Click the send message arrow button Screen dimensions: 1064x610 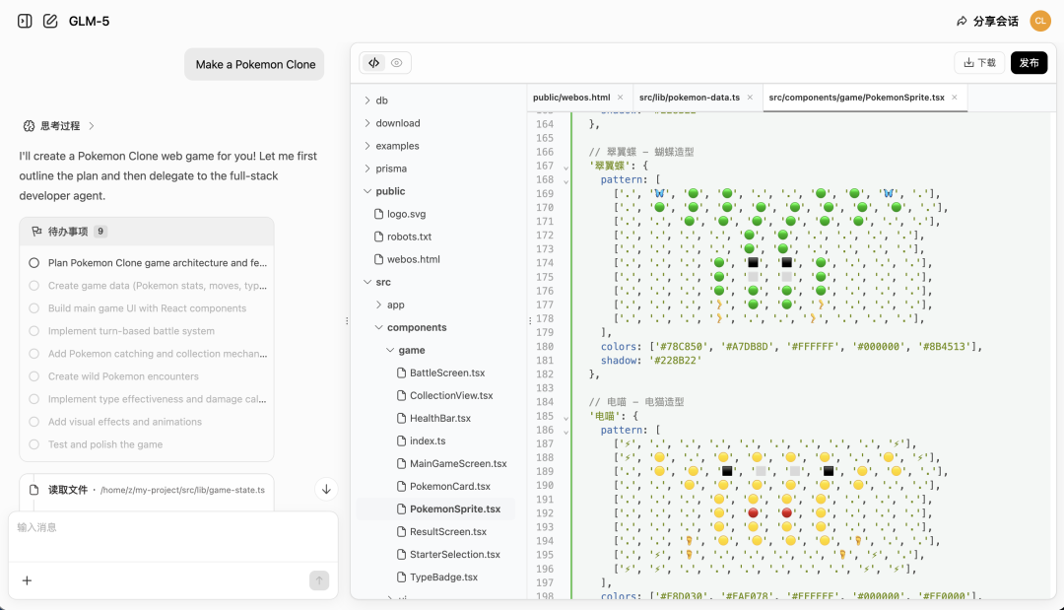point(319,580)
